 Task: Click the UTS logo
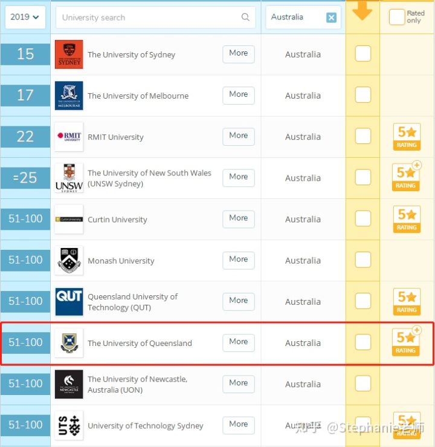click(x=69, y=425)
